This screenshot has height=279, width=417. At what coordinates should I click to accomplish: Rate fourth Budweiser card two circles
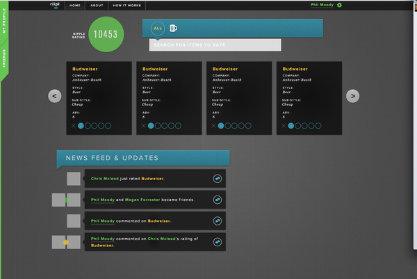pos(298,126)
